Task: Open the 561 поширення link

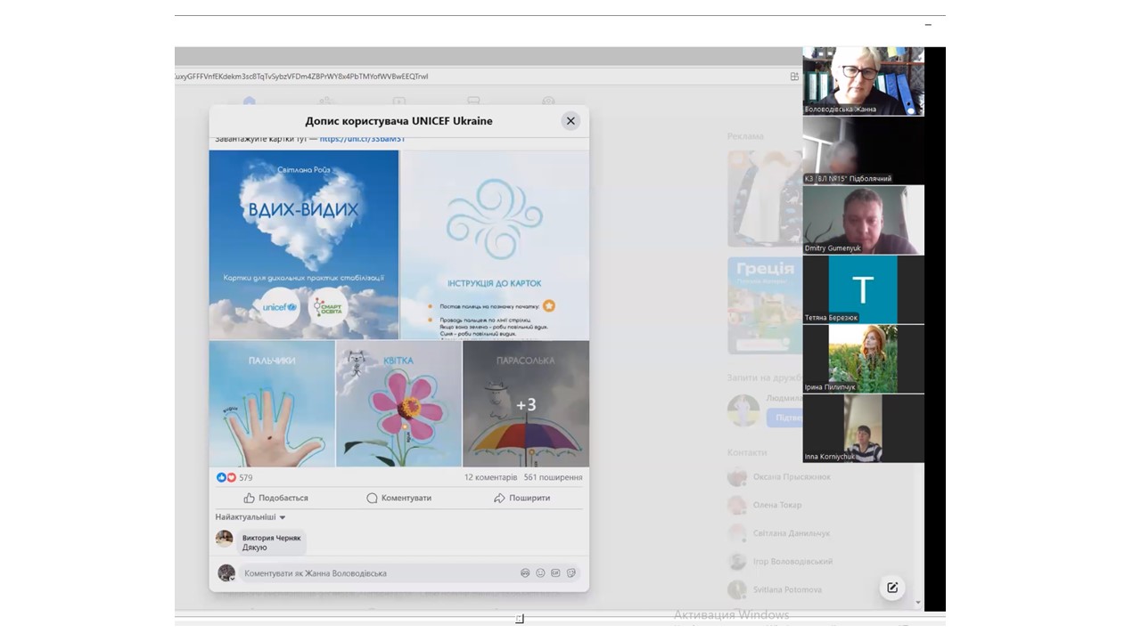Action: (x=553, y=477)
